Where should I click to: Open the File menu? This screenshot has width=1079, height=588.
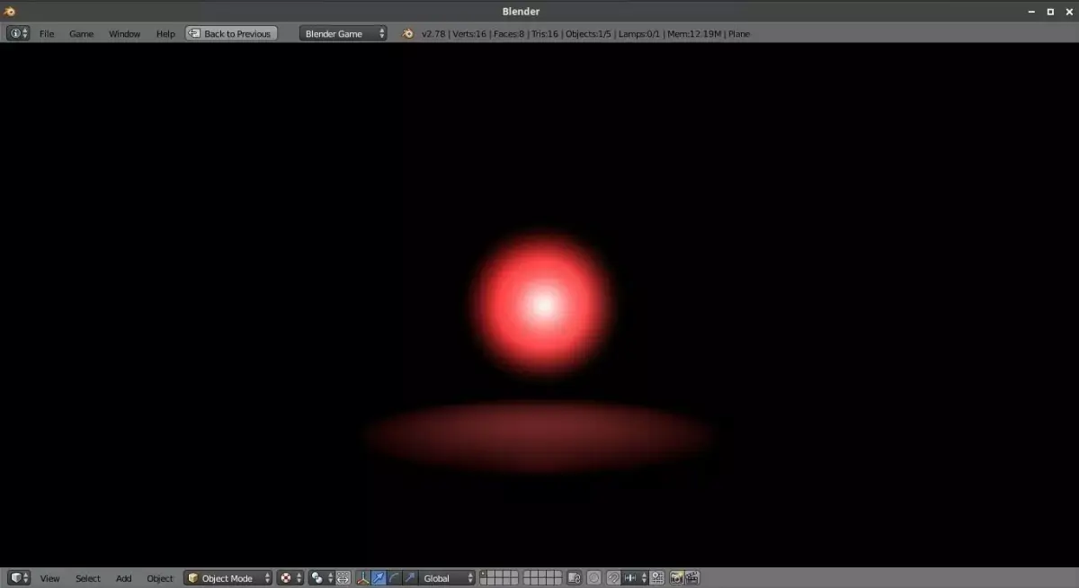46,33
